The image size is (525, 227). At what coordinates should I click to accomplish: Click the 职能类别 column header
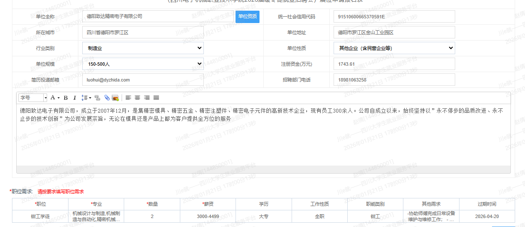[x=375, y=204]
